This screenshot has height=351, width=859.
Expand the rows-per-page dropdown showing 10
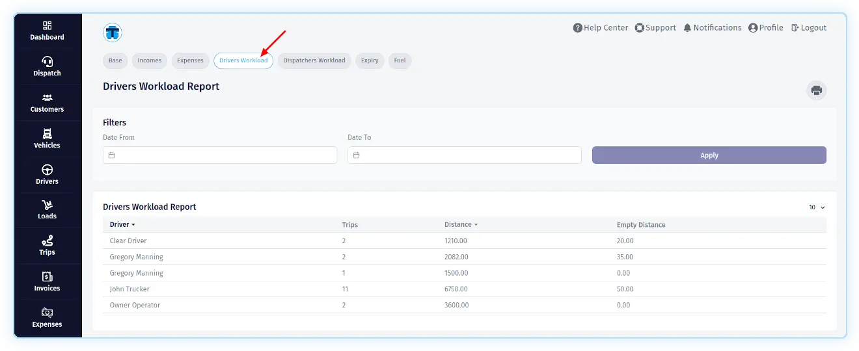[x=817, y=207]
